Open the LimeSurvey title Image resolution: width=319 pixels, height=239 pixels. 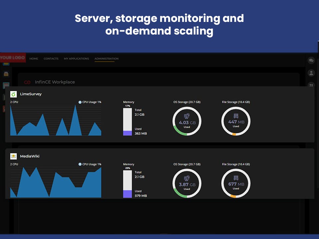tap(31, 94)
